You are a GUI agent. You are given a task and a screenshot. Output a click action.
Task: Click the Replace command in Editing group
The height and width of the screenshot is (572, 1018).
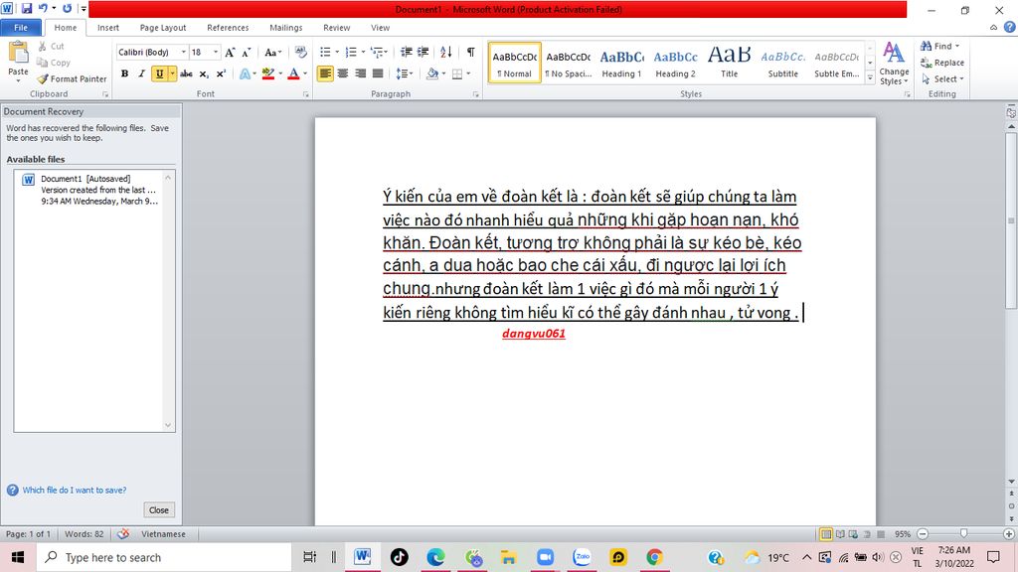coord(942,63)
